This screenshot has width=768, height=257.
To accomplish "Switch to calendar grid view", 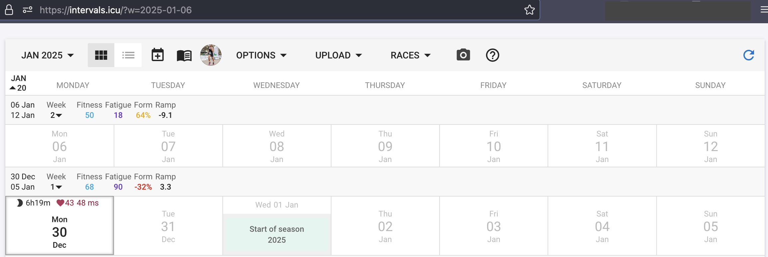I will coord(101,55).
